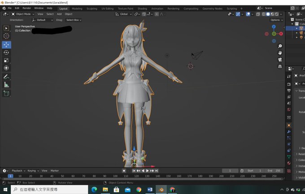Open the World properties tab

click(x=289, y=109)
